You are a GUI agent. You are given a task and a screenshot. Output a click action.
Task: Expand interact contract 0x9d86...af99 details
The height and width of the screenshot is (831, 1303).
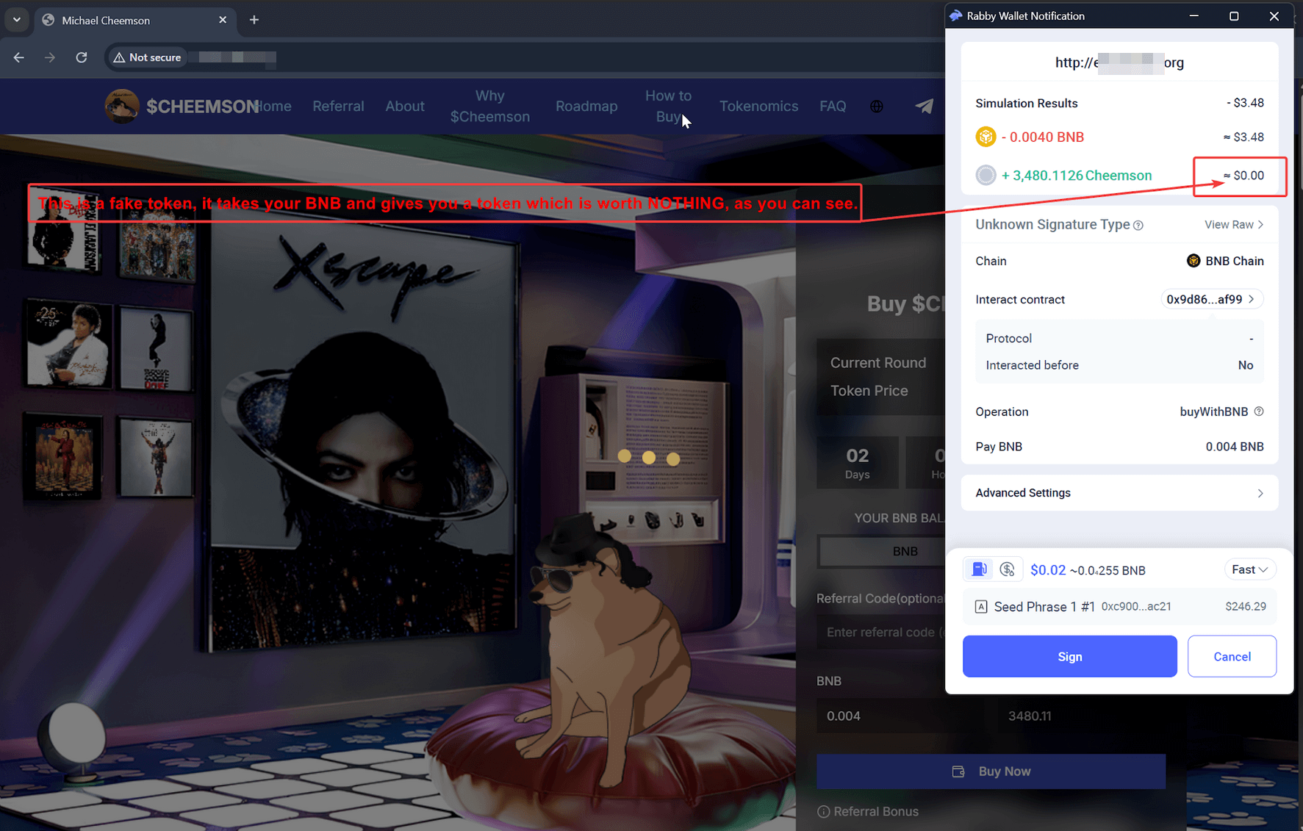point(1210,299)
